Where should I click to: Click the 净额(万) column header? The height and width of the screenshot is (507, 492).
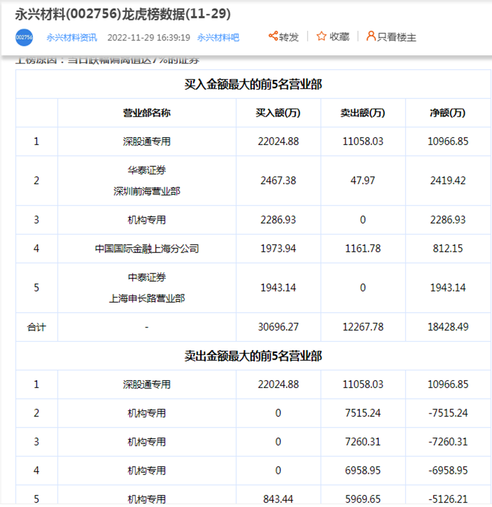coord(448,113)
